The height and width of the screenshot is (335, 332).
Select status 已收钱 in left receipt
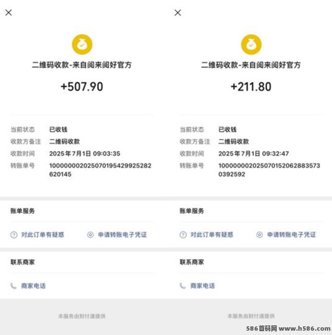[58, 129]
